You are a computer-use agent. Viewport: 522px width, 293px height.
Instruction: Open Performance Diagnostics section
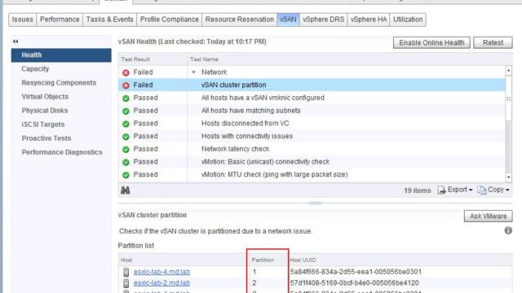click(x=61, y=152)
